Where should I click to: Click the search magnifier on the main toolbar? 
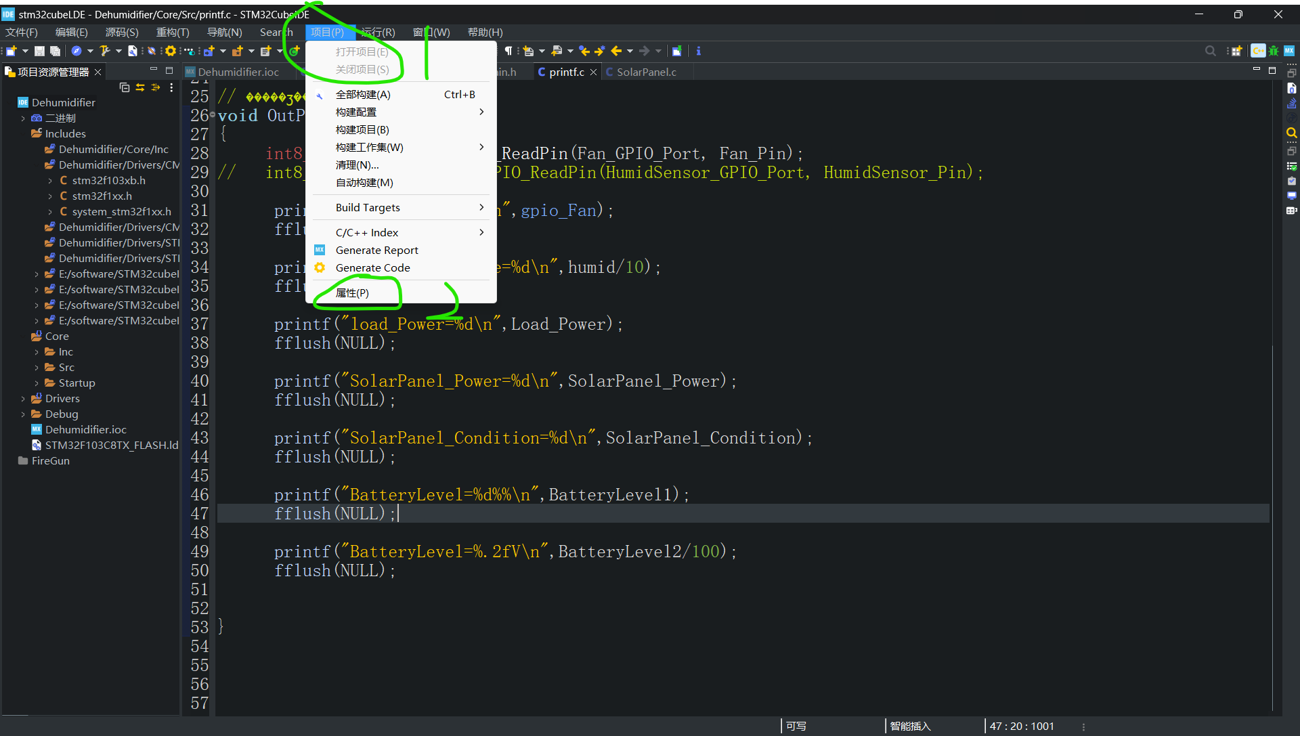pyautogui.click(x=1210, y=51)
